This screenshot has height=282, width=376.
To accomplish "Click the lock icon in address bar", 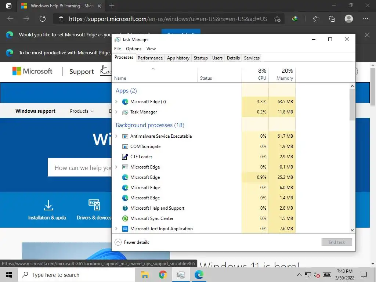I will tap(61, 19).
